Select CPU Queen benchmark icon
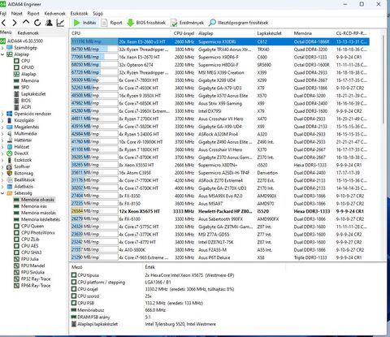Screen dimensions: 390x337 pyautogui.click(x=16, y=226)
